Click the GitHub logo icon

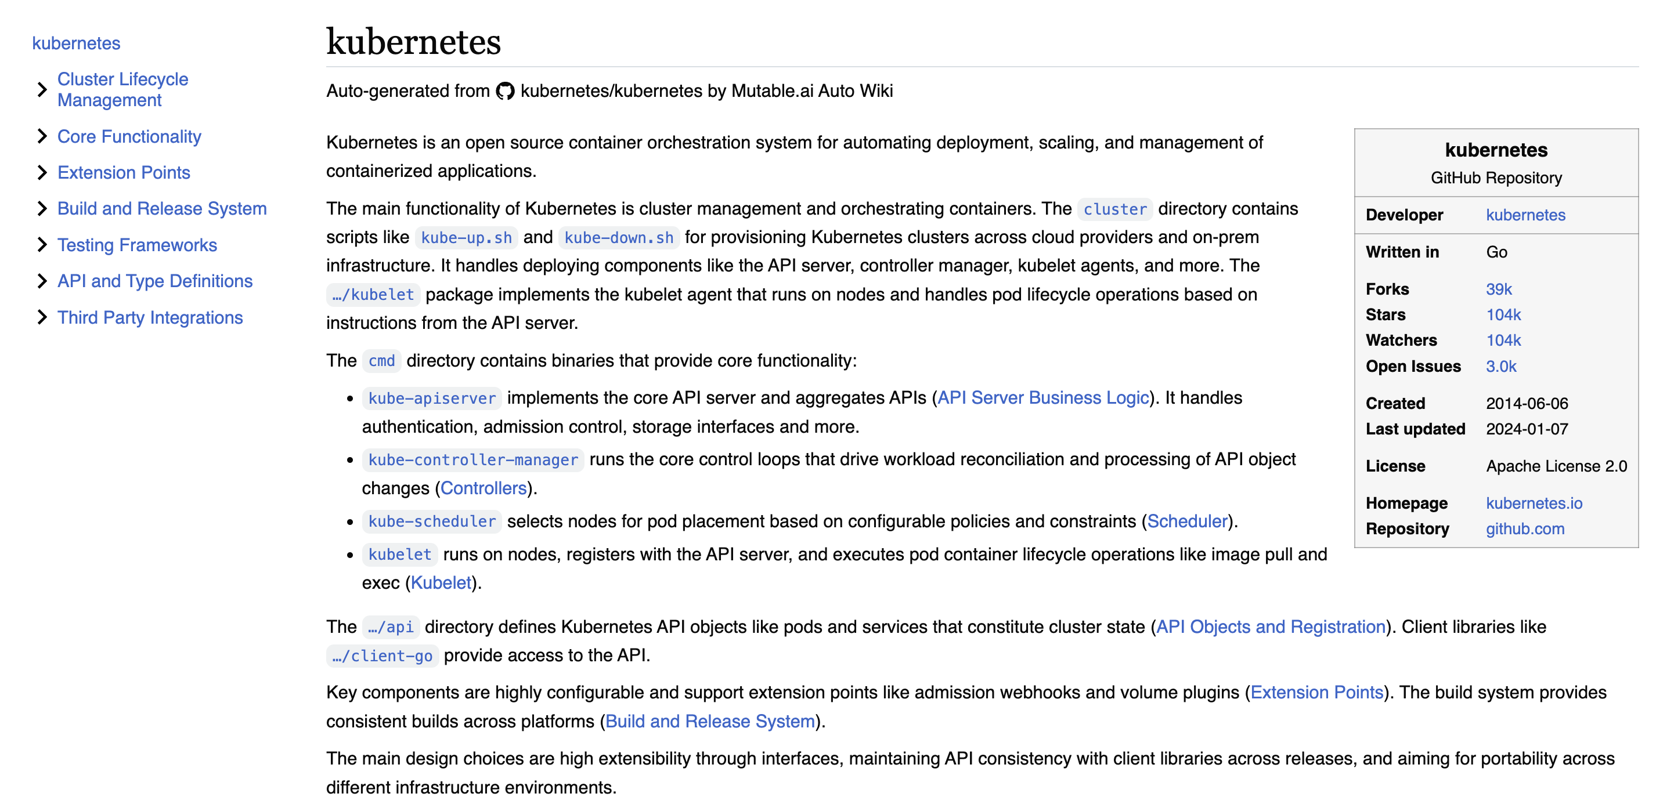tap(504, 91)
